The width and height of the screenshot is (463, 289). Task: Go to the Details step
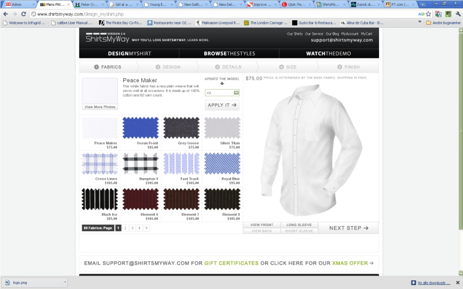point(228,67)
